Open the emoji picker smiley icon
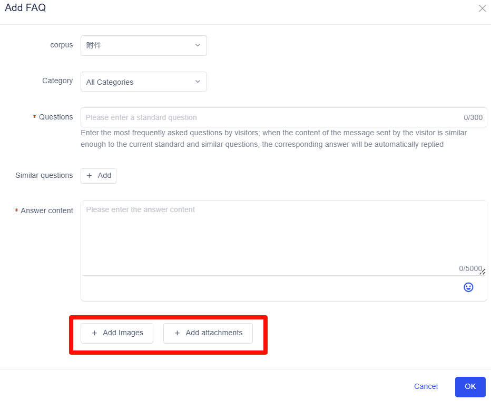 click(x=468, y=287)
